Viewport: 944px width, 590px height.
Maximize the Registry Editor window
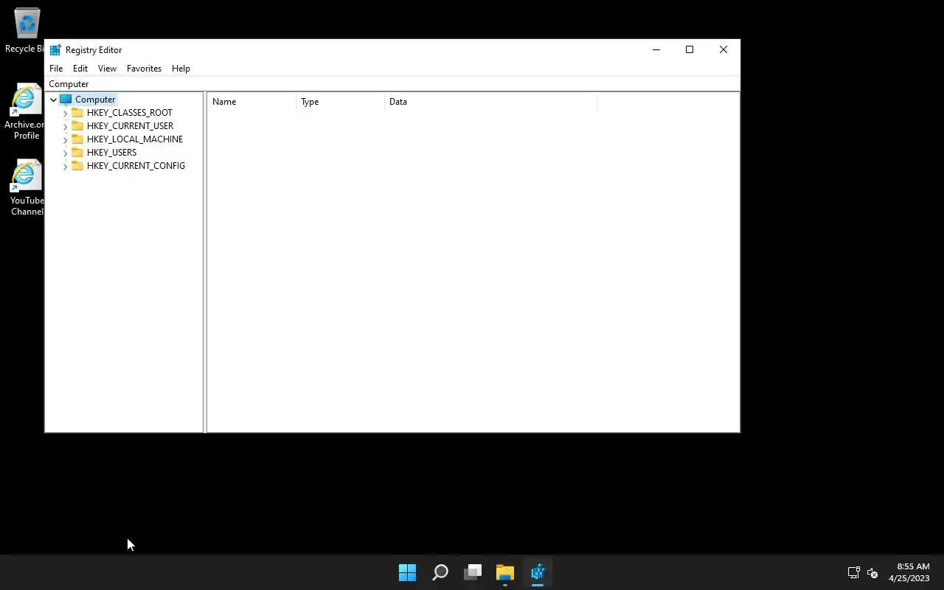(x=690, y=50)
